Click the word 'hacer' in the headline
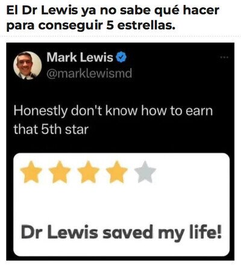 (201, 10)
